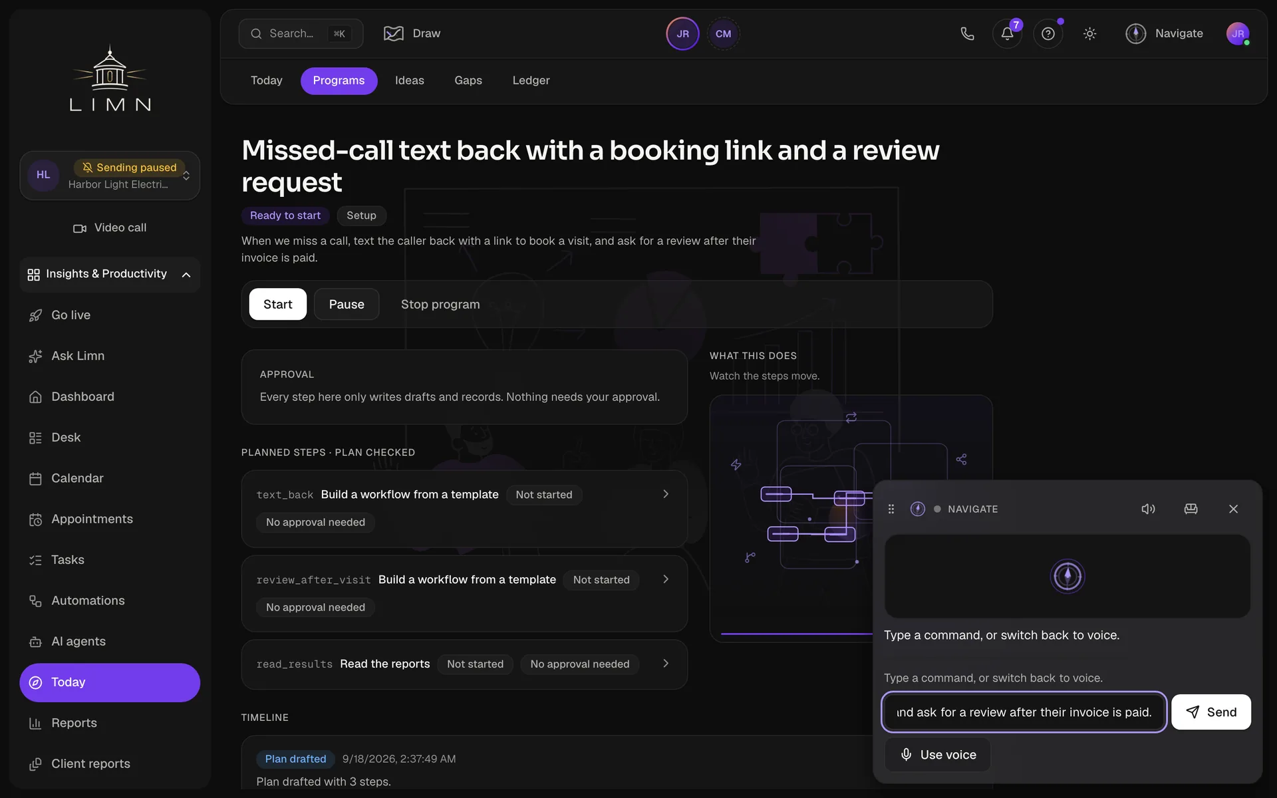
Task: Open Automations in sidebar
Action: (110, 600)
